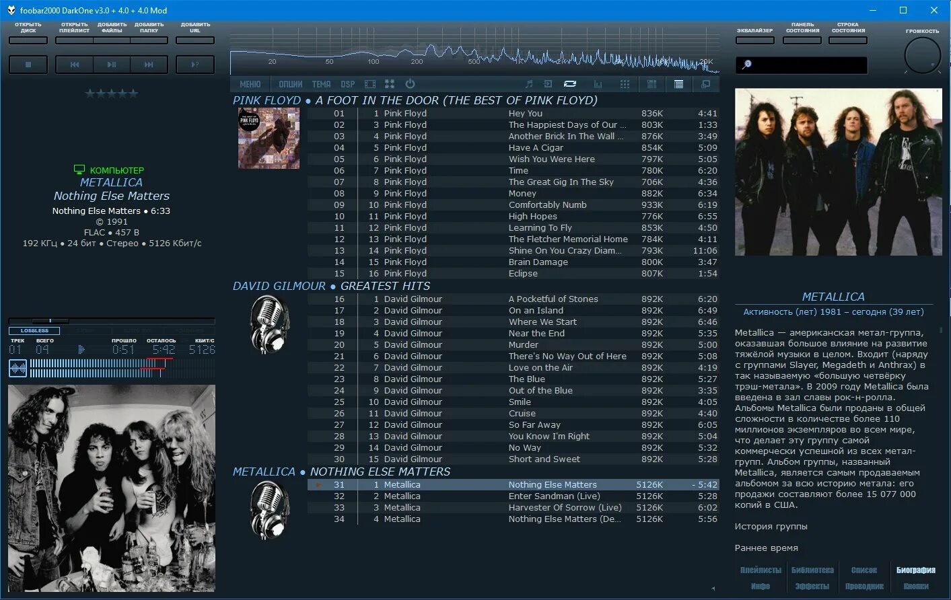The image size is (951, 600).
Task: Click the detach window icon
Action: (x=705, y=84)
